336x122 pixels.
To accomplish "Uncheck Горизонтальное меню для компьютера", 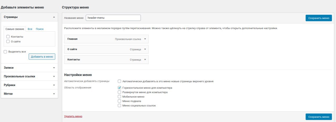I will 119,88.
